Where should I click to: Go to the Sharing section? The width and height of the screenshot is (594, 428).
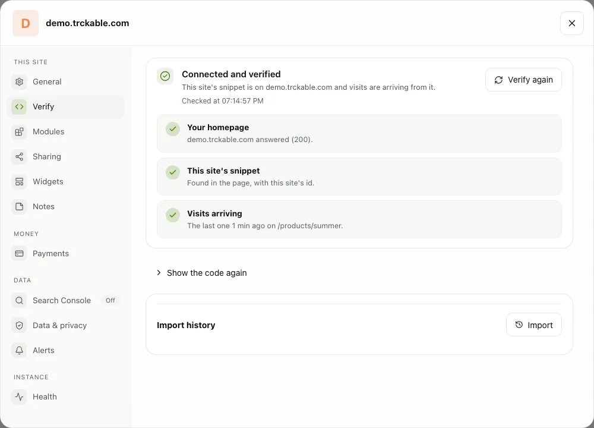pyautogui.click(x=65, y=156)
